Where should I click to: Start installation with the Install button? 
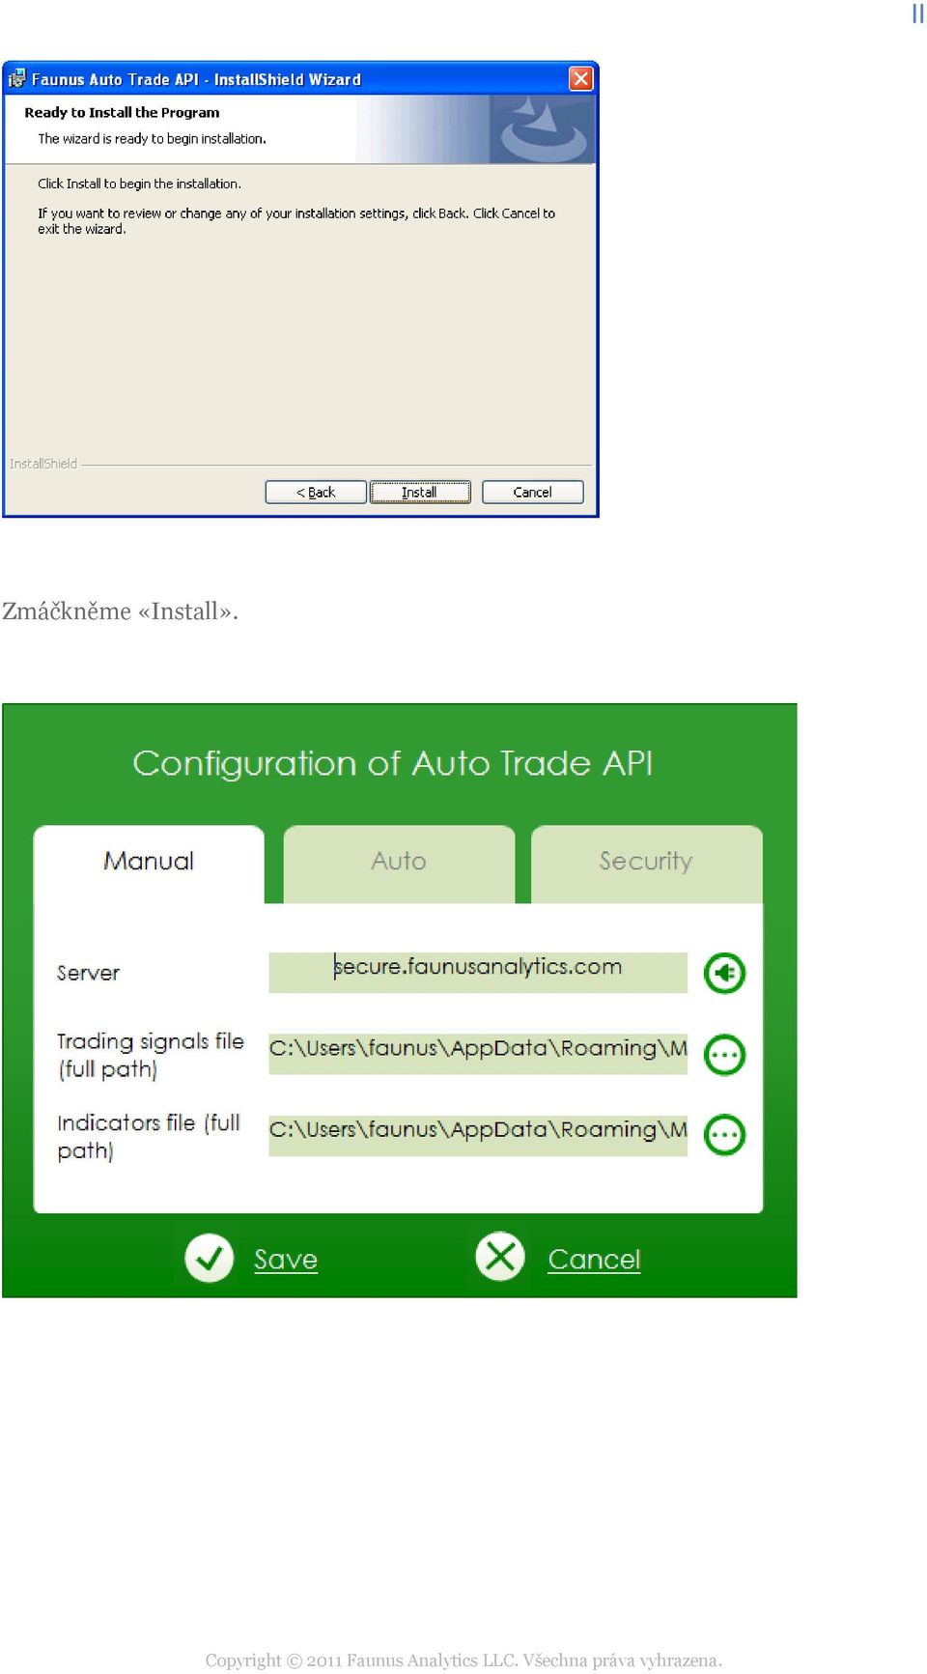coord(420,493)
